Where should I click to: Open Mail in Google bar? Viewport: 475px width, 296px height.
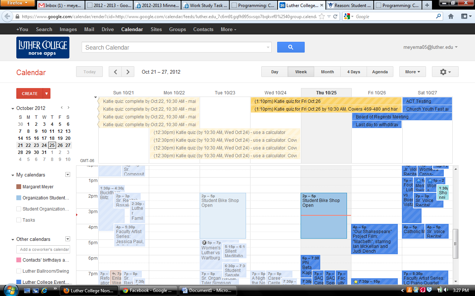point(89,29)
